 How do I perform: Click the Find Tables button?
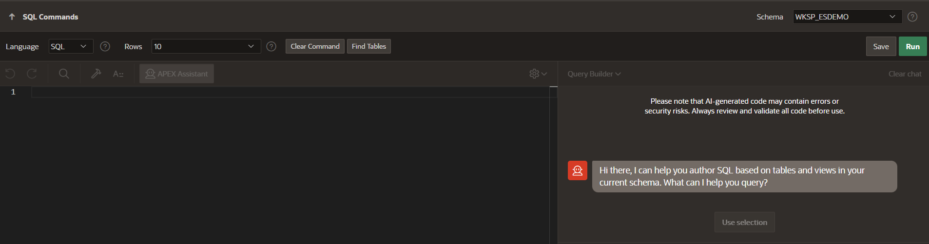[368, 46]
